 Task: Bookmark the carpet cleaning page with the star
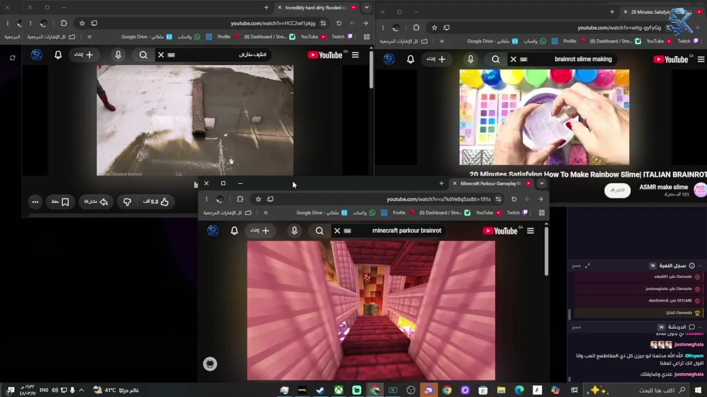pyautogui.click(x=82, y=23)
